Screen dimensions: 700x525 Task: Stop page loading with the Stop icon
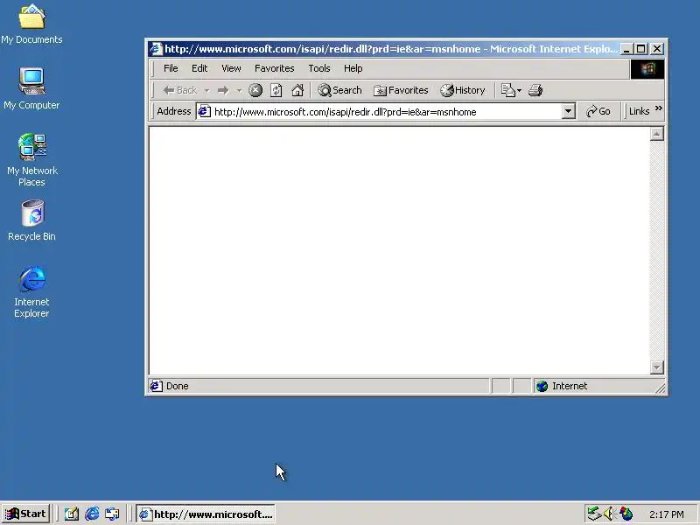[255, 91]
